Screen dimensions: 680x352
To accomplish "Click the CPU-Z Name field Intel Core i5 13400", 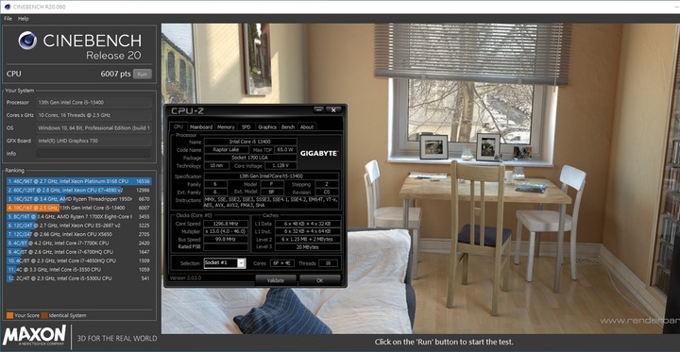I will pos(250,142).
